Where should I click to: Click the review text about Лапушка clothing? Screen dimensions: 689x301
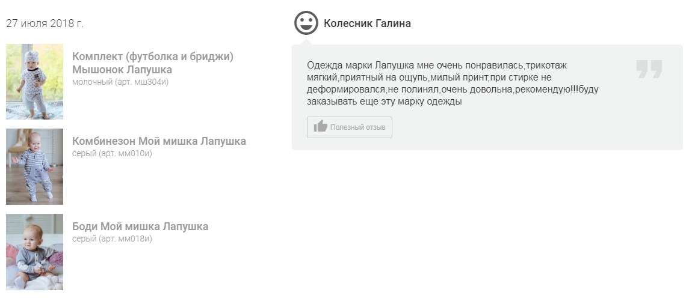(451, 84)
